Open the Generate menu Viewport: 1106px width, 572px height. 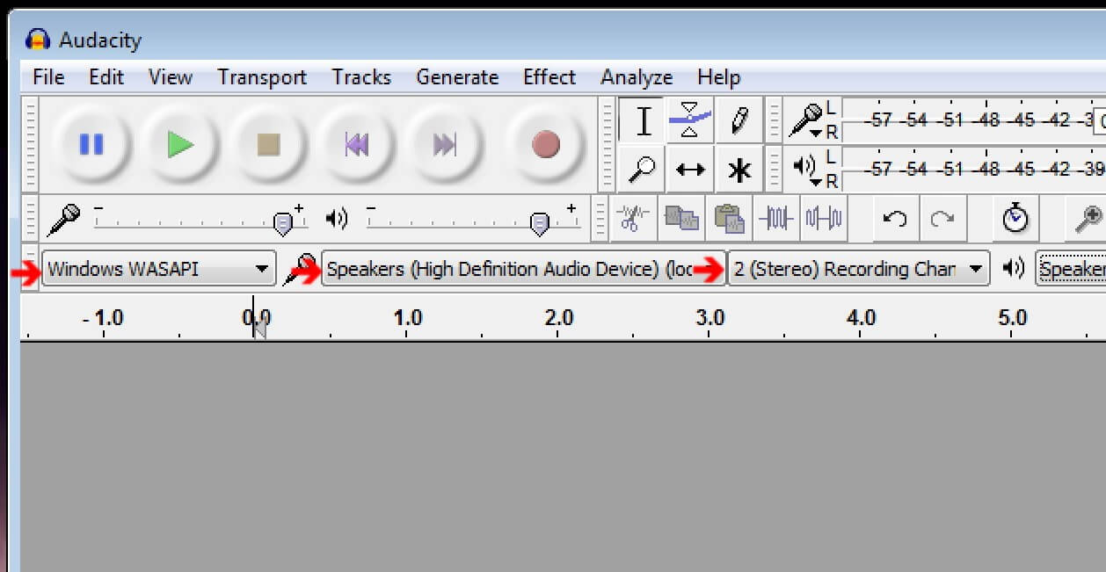457,77
